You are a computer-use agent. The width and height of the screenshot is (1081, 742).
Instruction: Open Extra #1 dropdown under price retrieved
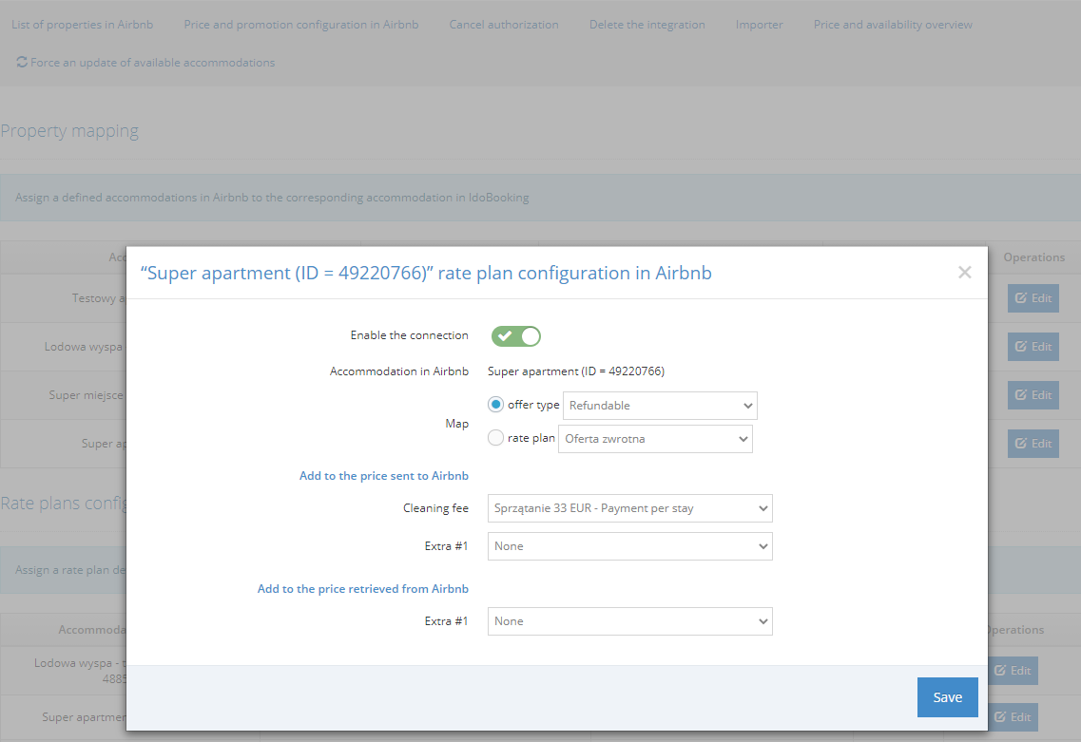pos(629,621)
